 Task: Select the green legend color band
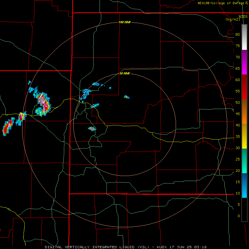(x=244, y=161)
